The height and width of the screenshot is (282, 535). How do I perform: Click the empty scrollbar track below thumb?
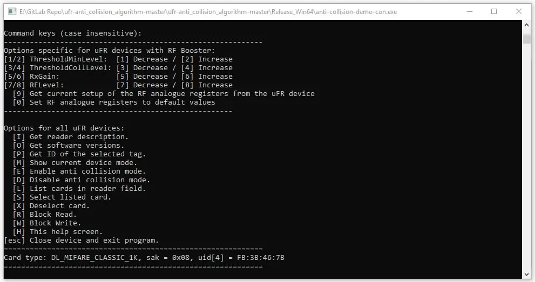[x=526, y=157]
